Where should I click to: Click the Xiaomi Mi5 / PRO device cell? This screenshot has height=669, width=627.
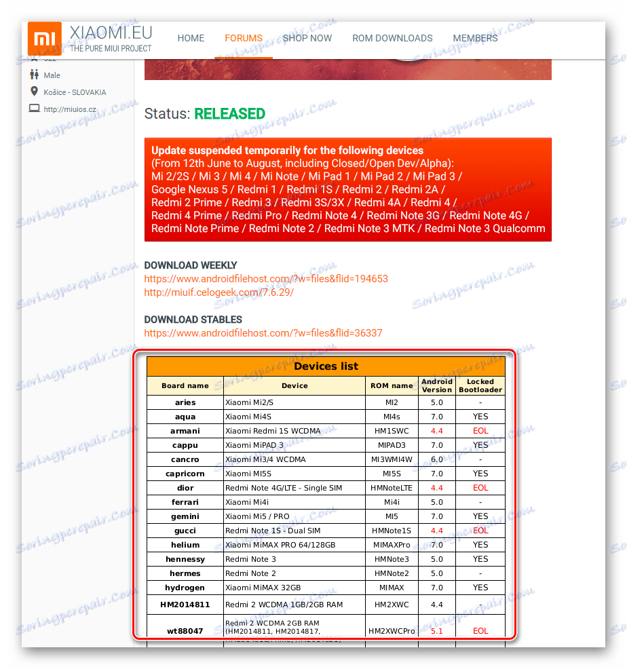(x=294, y=516)
